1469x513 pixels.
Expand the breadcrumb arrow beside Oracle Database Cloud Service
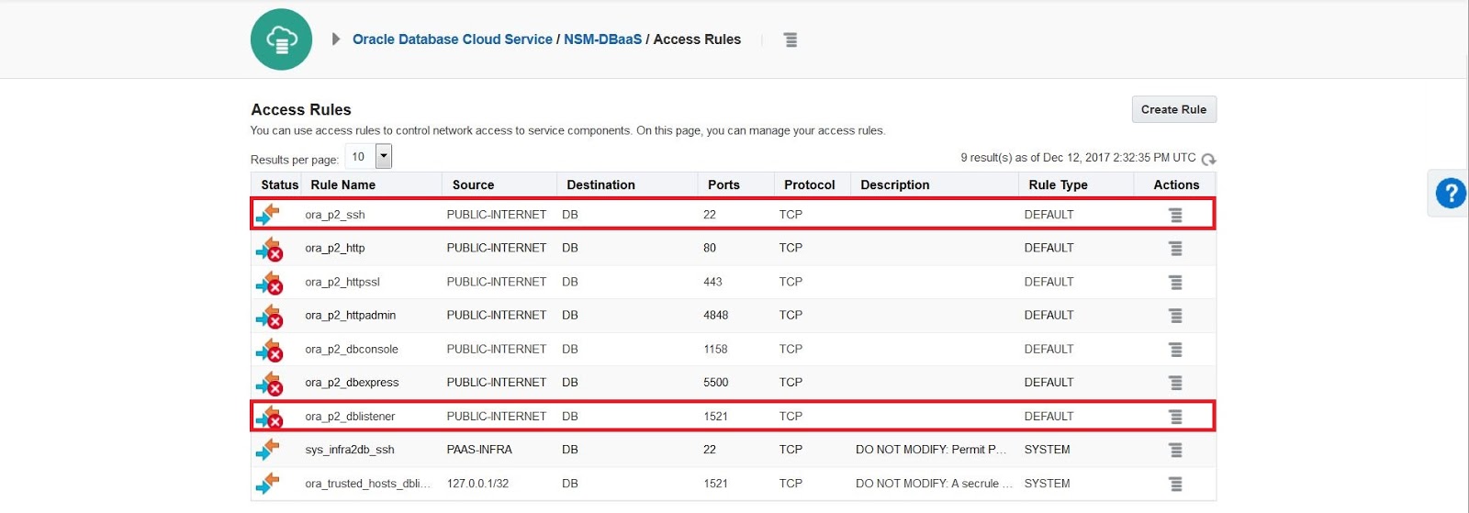[x=336, y=39]
